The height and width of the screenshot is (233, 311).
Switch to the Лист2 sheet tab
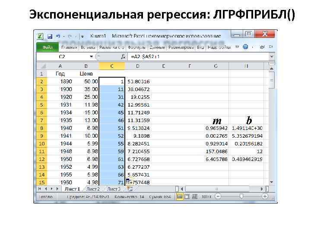pyautogui.click(x=93, y=189)
